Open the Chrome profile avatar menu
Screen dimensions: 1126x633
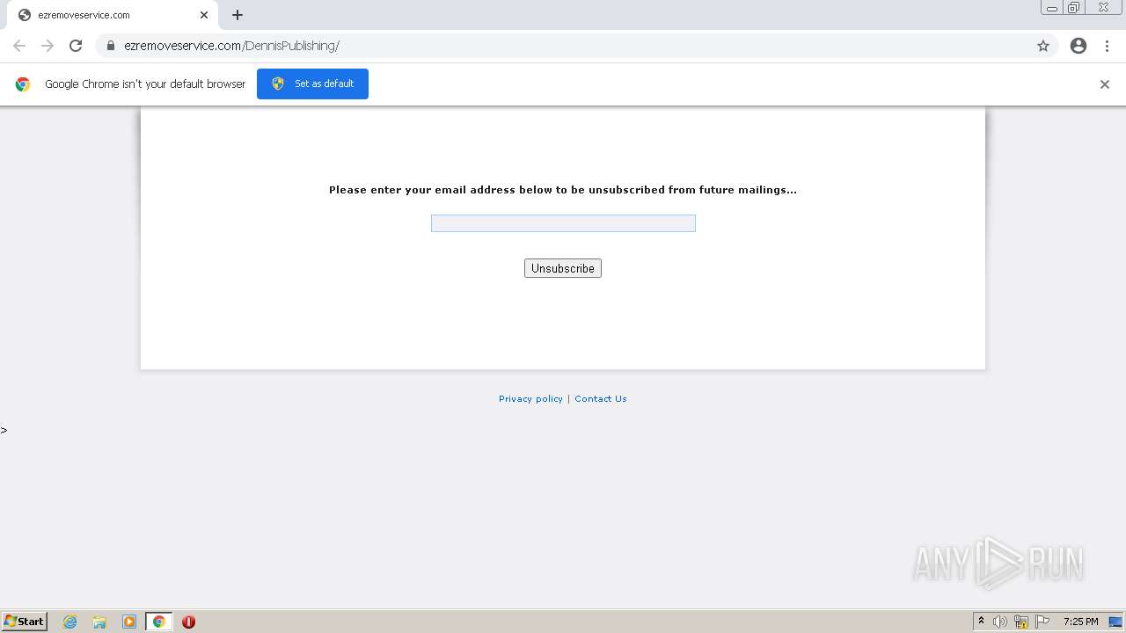click(x=1078, y=46)
